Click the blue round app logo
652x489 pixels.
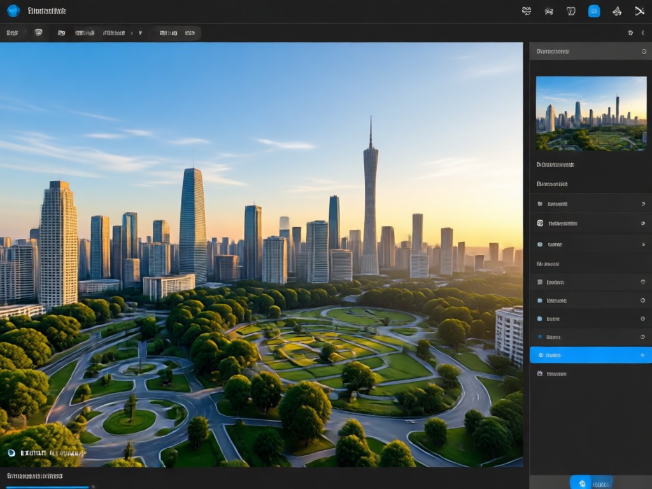(13, 10)
